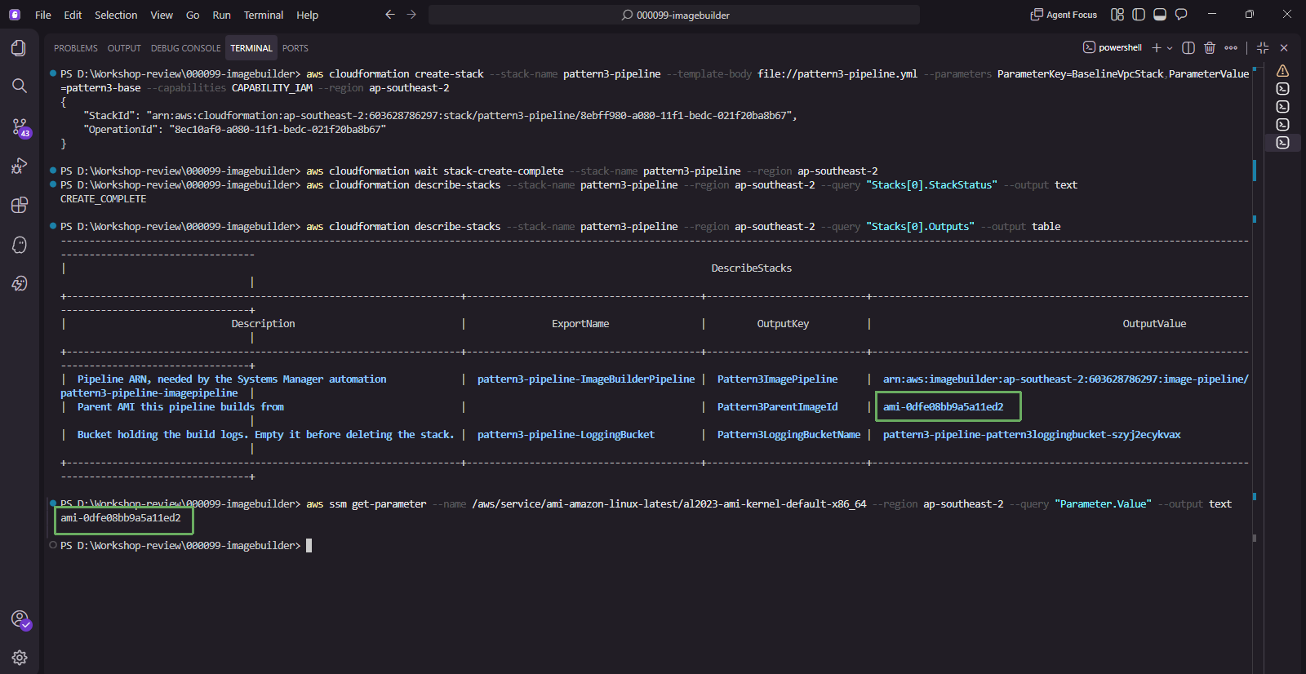Select terminal with warning icon in list
Screen dimensions: 1306x674
coord(1283,71)
